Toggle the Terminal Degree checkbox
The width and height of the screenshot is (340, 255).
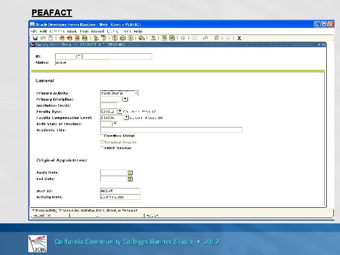(x=102, y=142)
